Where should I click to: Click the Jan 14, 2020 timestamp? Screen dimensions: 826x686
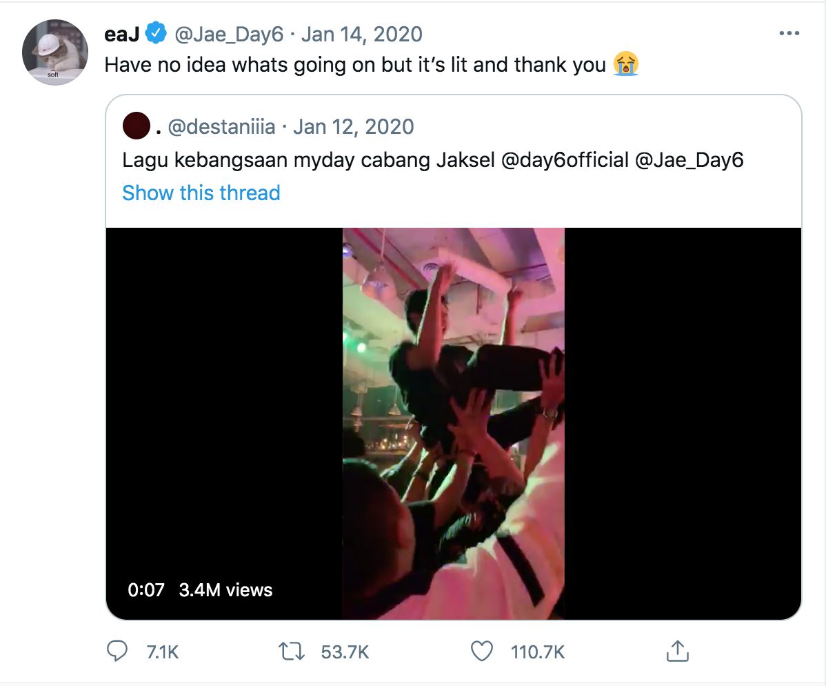[x=362, y=33]
